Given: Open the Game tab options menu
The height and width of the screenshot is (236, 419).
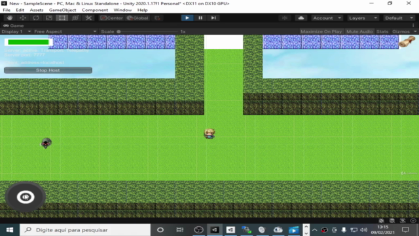Looking at the screenshot, I should tap(413, 26).
